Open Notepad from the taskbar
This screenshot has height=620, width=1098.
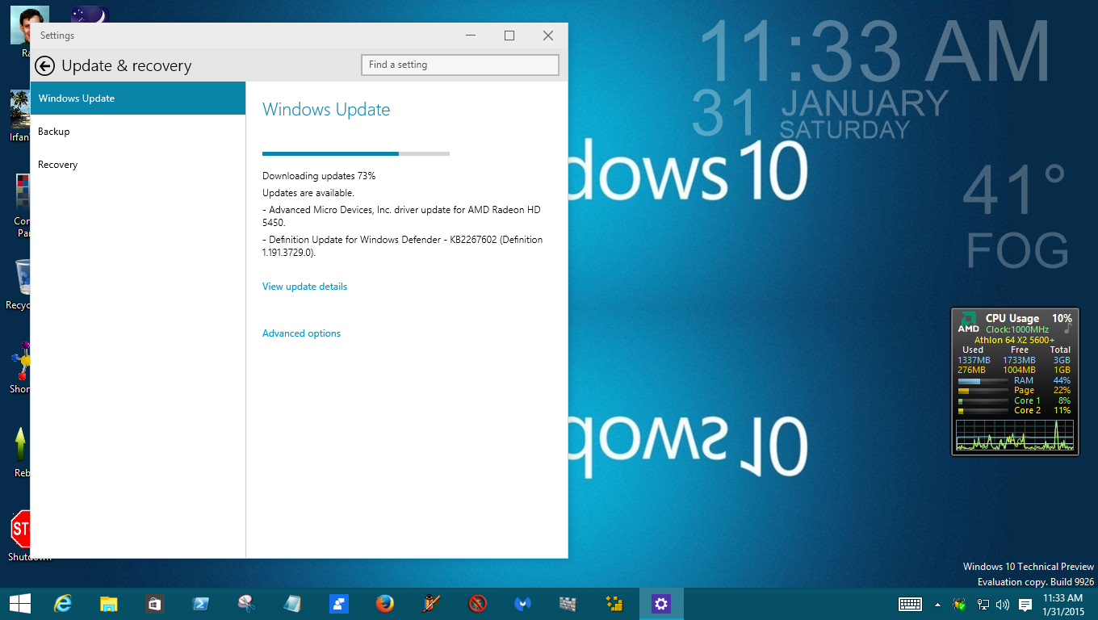click(292, 603)
